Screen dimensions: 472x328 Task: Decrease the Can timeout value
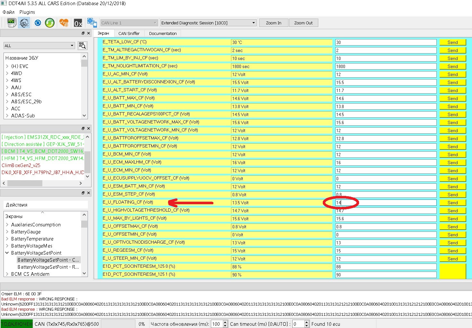coord(306,326)
